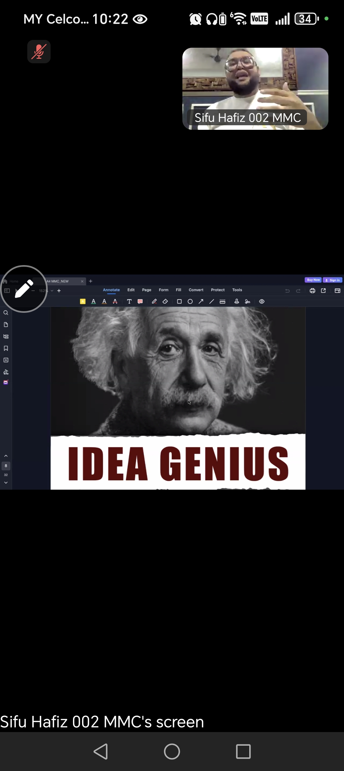
Task: Open the zoom percentage dropdown
Action: point(52,291)
